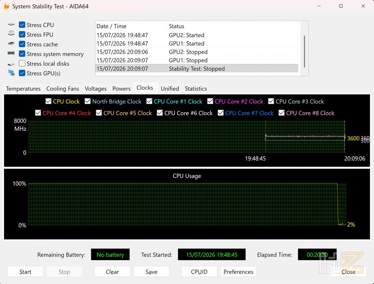Open the Unified tab
Screen dimensions: 374x284
click(170, 89)
